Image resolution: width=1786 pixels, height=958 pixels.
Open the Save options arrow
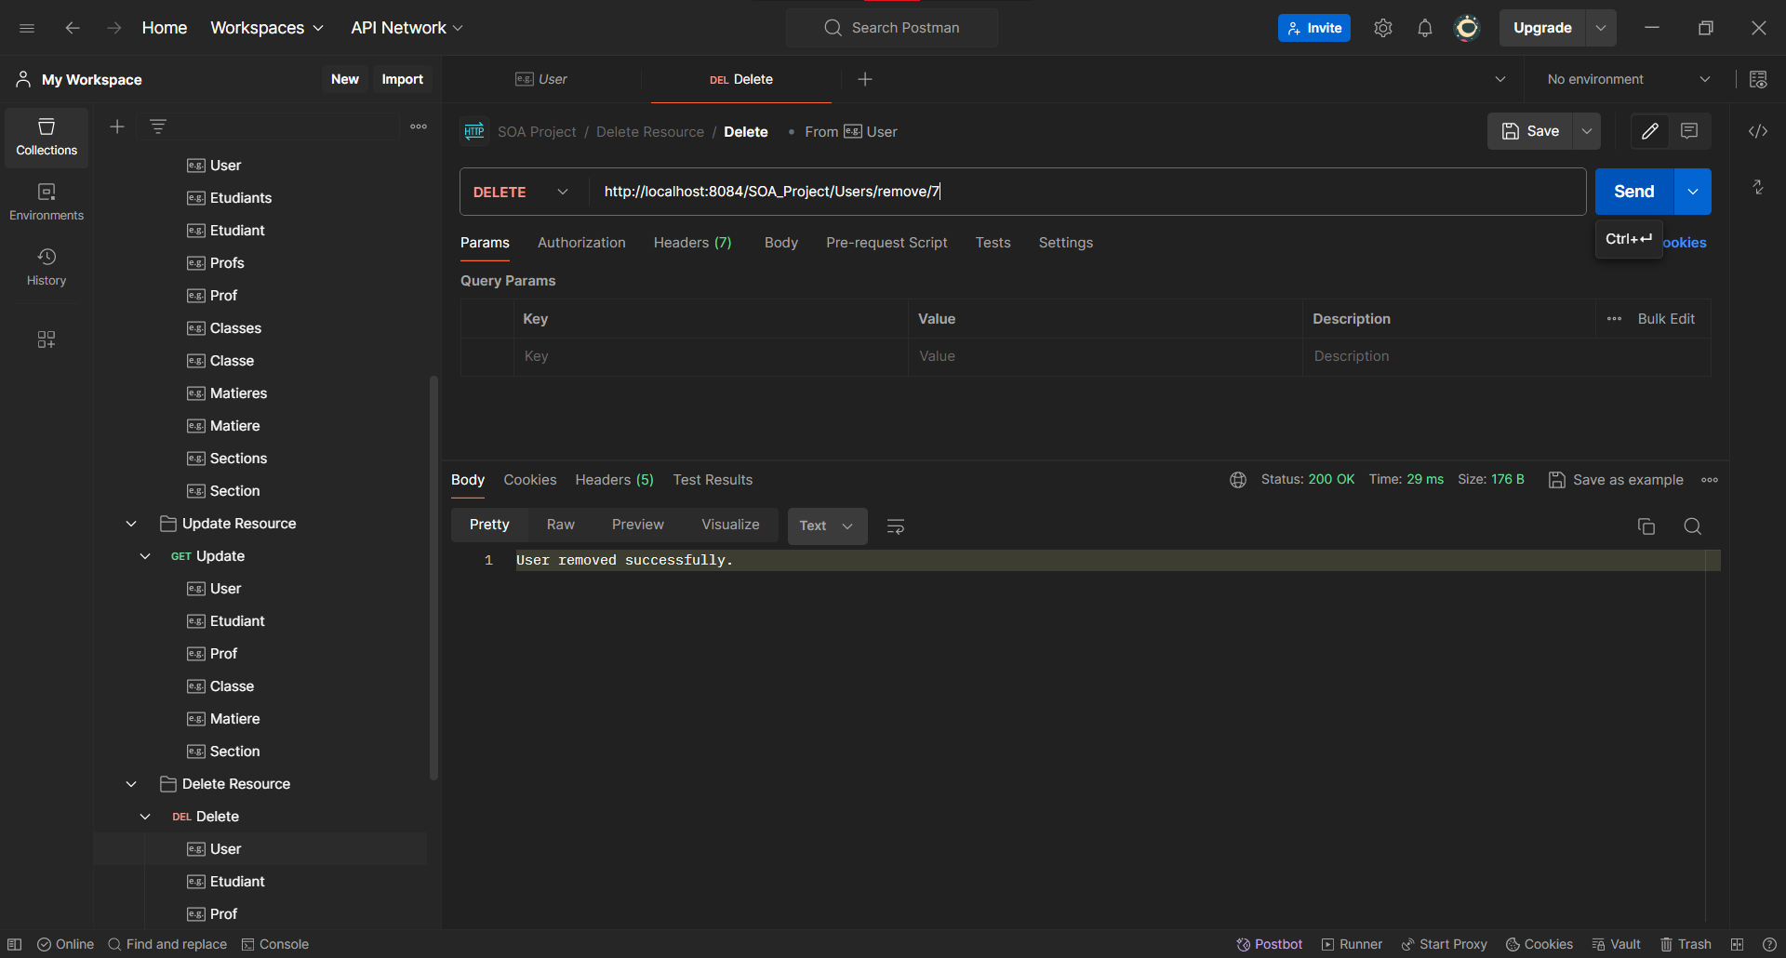click(x=1587, y=131)
